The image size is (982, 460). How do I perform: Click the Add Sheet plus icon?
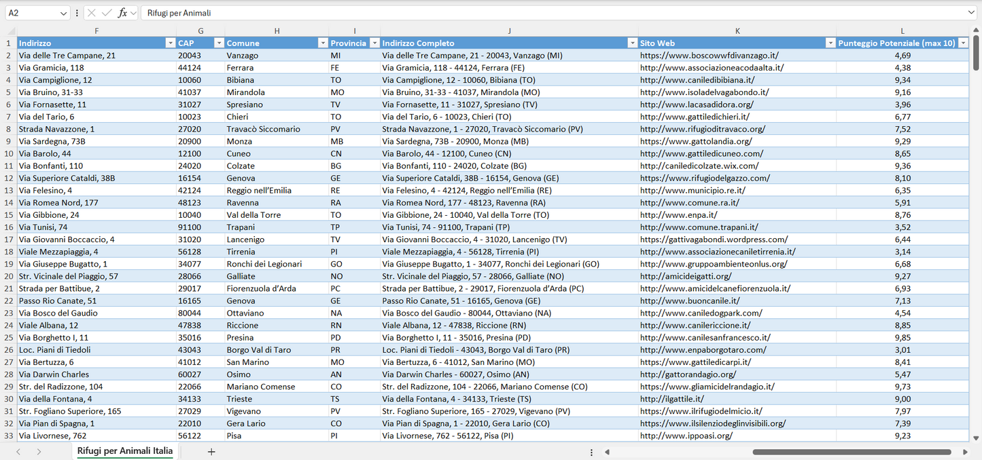(211, 451)
